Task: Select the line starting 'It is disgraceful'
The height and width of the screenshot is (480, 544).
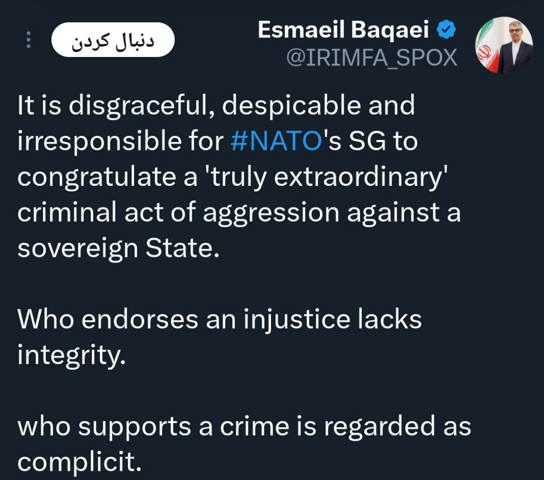Action: 216,105
